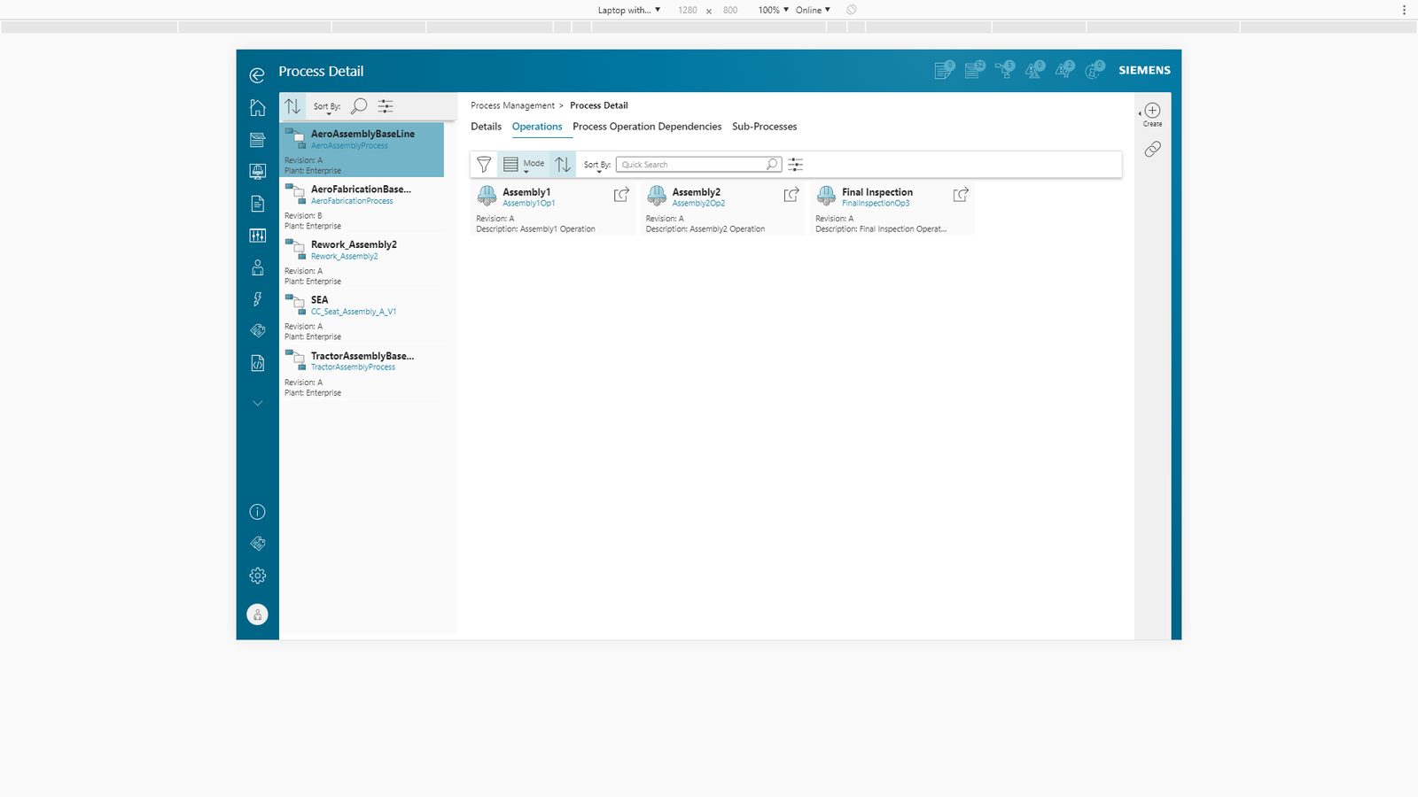1418x797 pixels.
Task: Click the Create plus button
Action: coord(1152,114)
